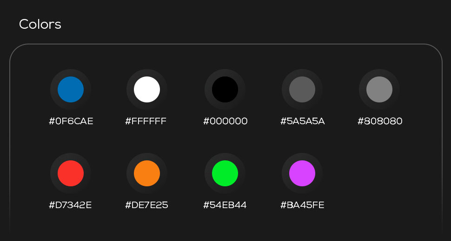The image size is (451, 241).
Task: Select the #BA45FE hex label
Action: (x=302, y=205)
